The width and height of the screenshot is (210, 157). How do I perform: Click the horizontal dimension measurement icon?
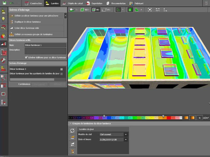click(158, 10)
